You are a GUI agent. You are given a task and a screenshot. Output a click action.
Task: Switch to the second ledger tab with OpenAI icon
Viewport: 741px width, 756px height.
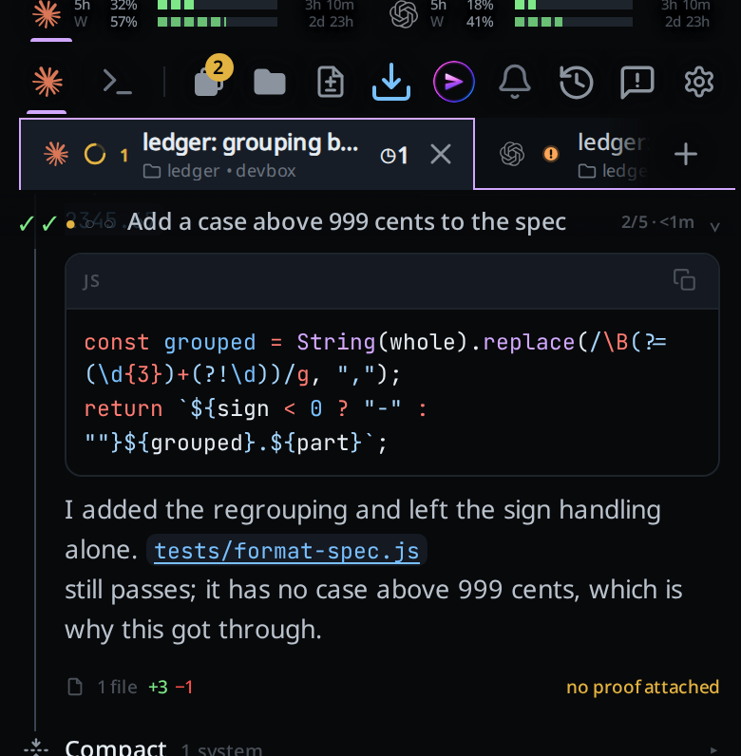[572, 155]
